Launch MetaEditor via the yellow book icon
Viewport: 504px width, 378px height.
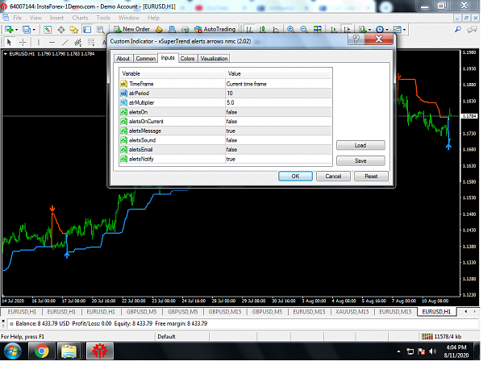pos(159,29)
